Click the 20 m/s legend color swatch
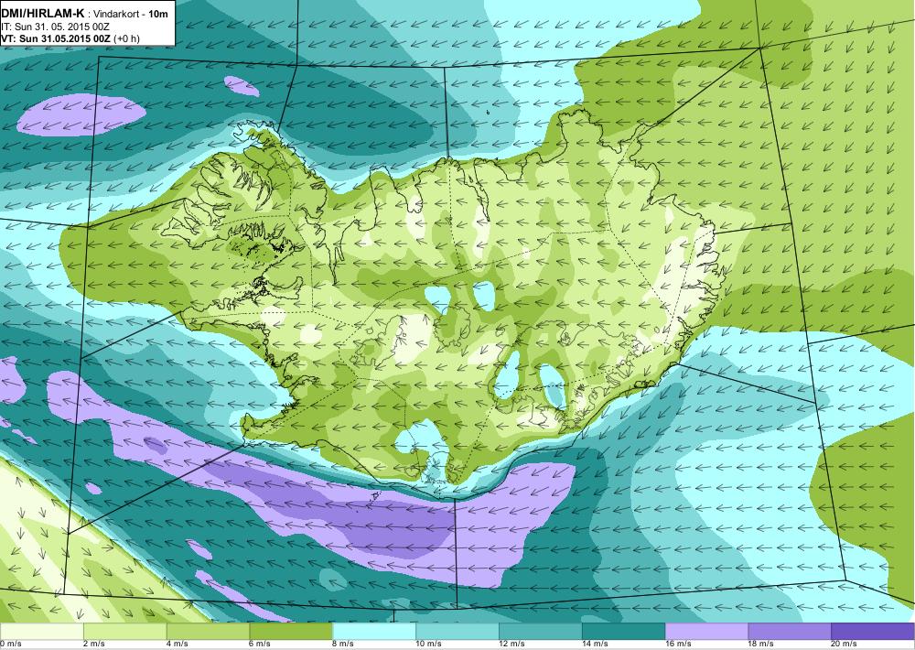This screenshot has height=650, width=915. click(872, 631)
